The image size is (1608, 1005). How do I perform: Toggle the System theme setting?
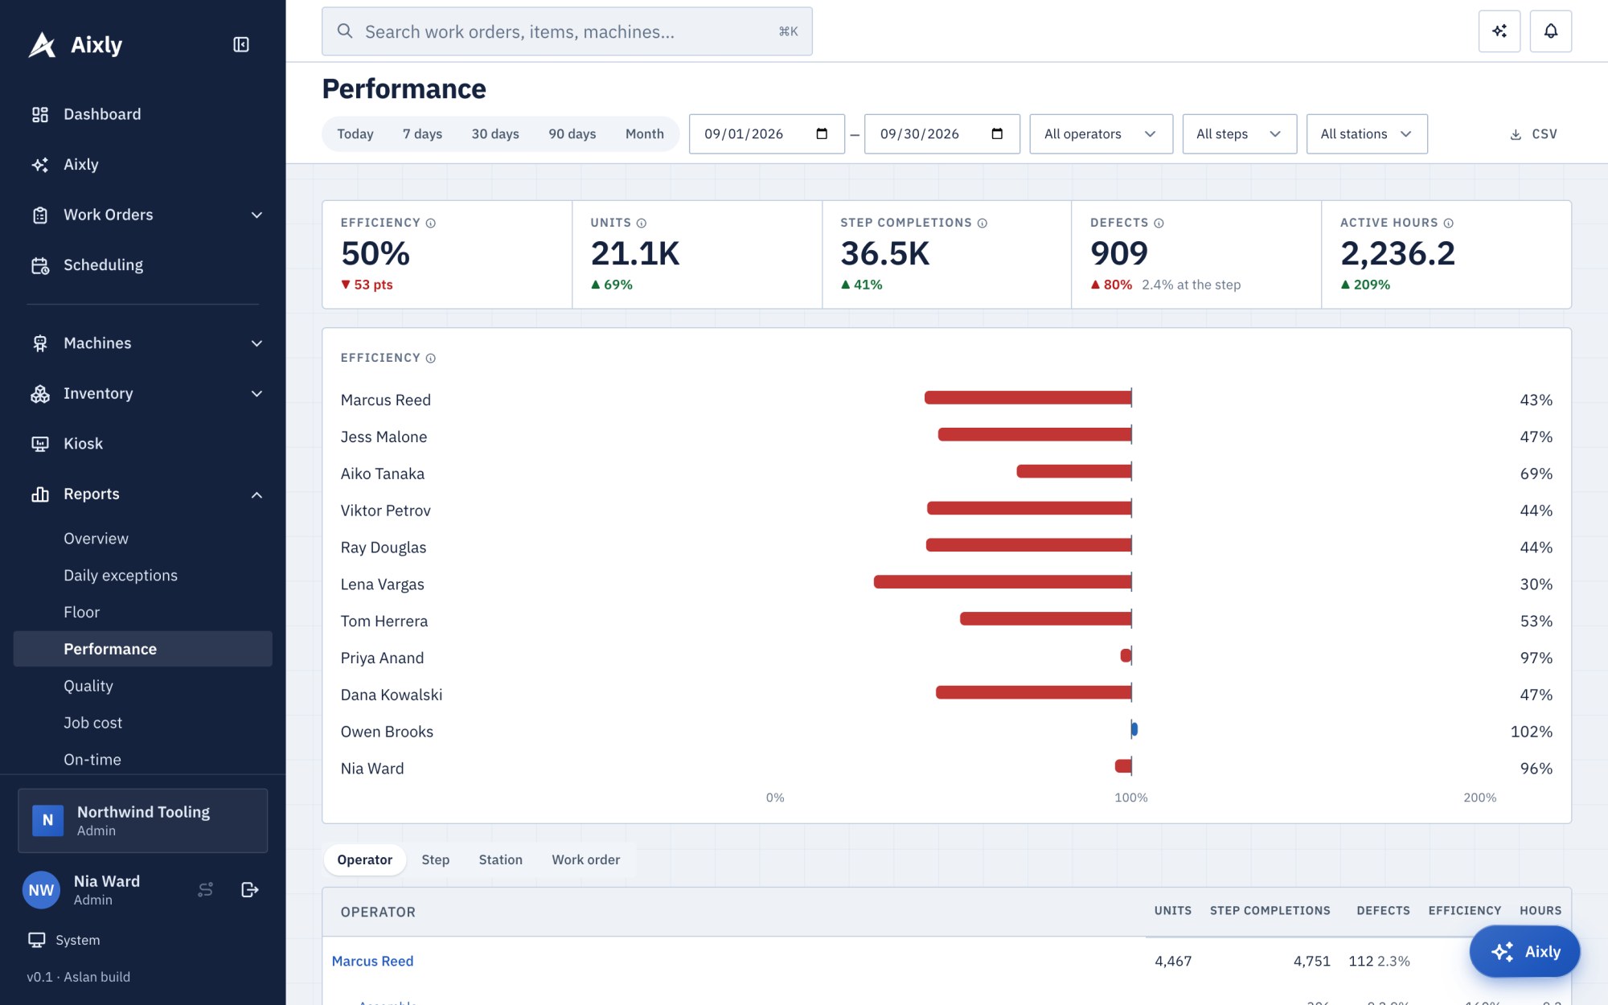click(x=64, y=940)
